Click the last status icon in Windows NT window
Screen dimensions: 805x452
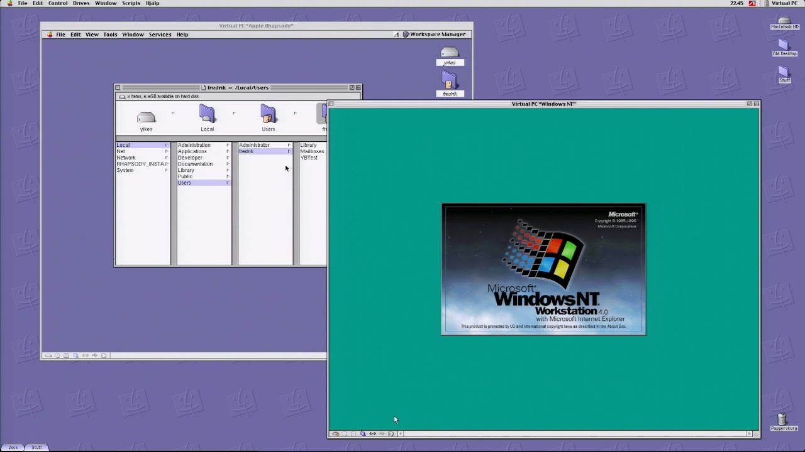pyautogui.click(x=391, y=434)
